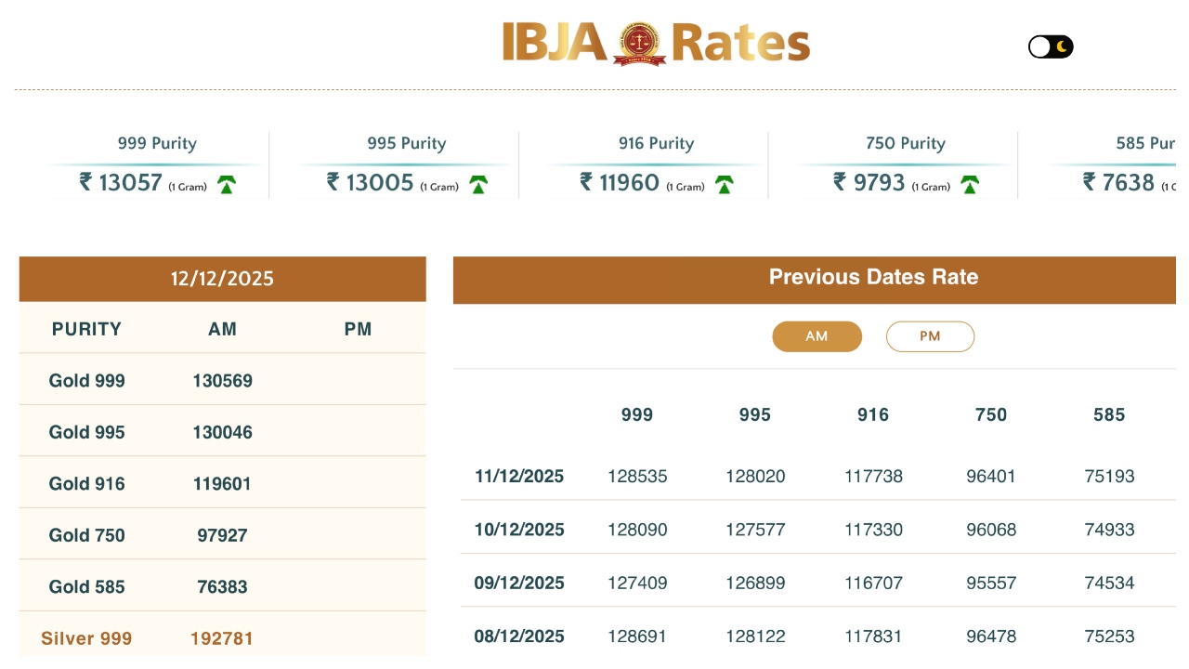The height and width of the screenshot is (669, 1189).
Task: Click green up arrow beside 916 Purity rate
Action: pos(725,185)
